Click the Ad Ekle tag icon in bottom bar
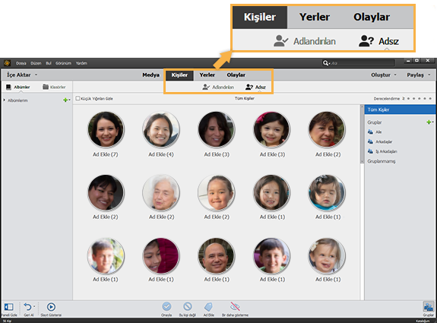This screenshot has width=437, height=323. point(208,306)
